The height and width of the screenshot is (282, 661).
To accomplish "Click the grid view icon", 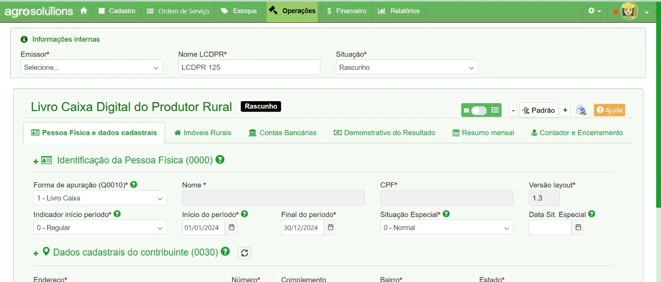I will [466, 110].
